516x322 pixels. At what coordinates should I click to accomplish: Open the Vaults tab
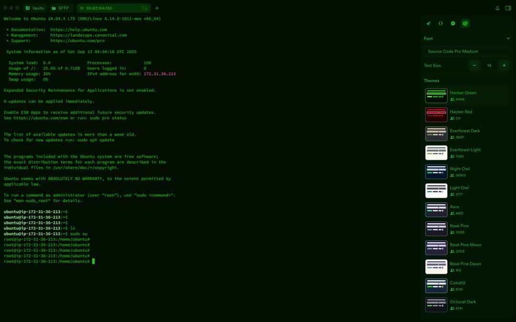(35, 8)
